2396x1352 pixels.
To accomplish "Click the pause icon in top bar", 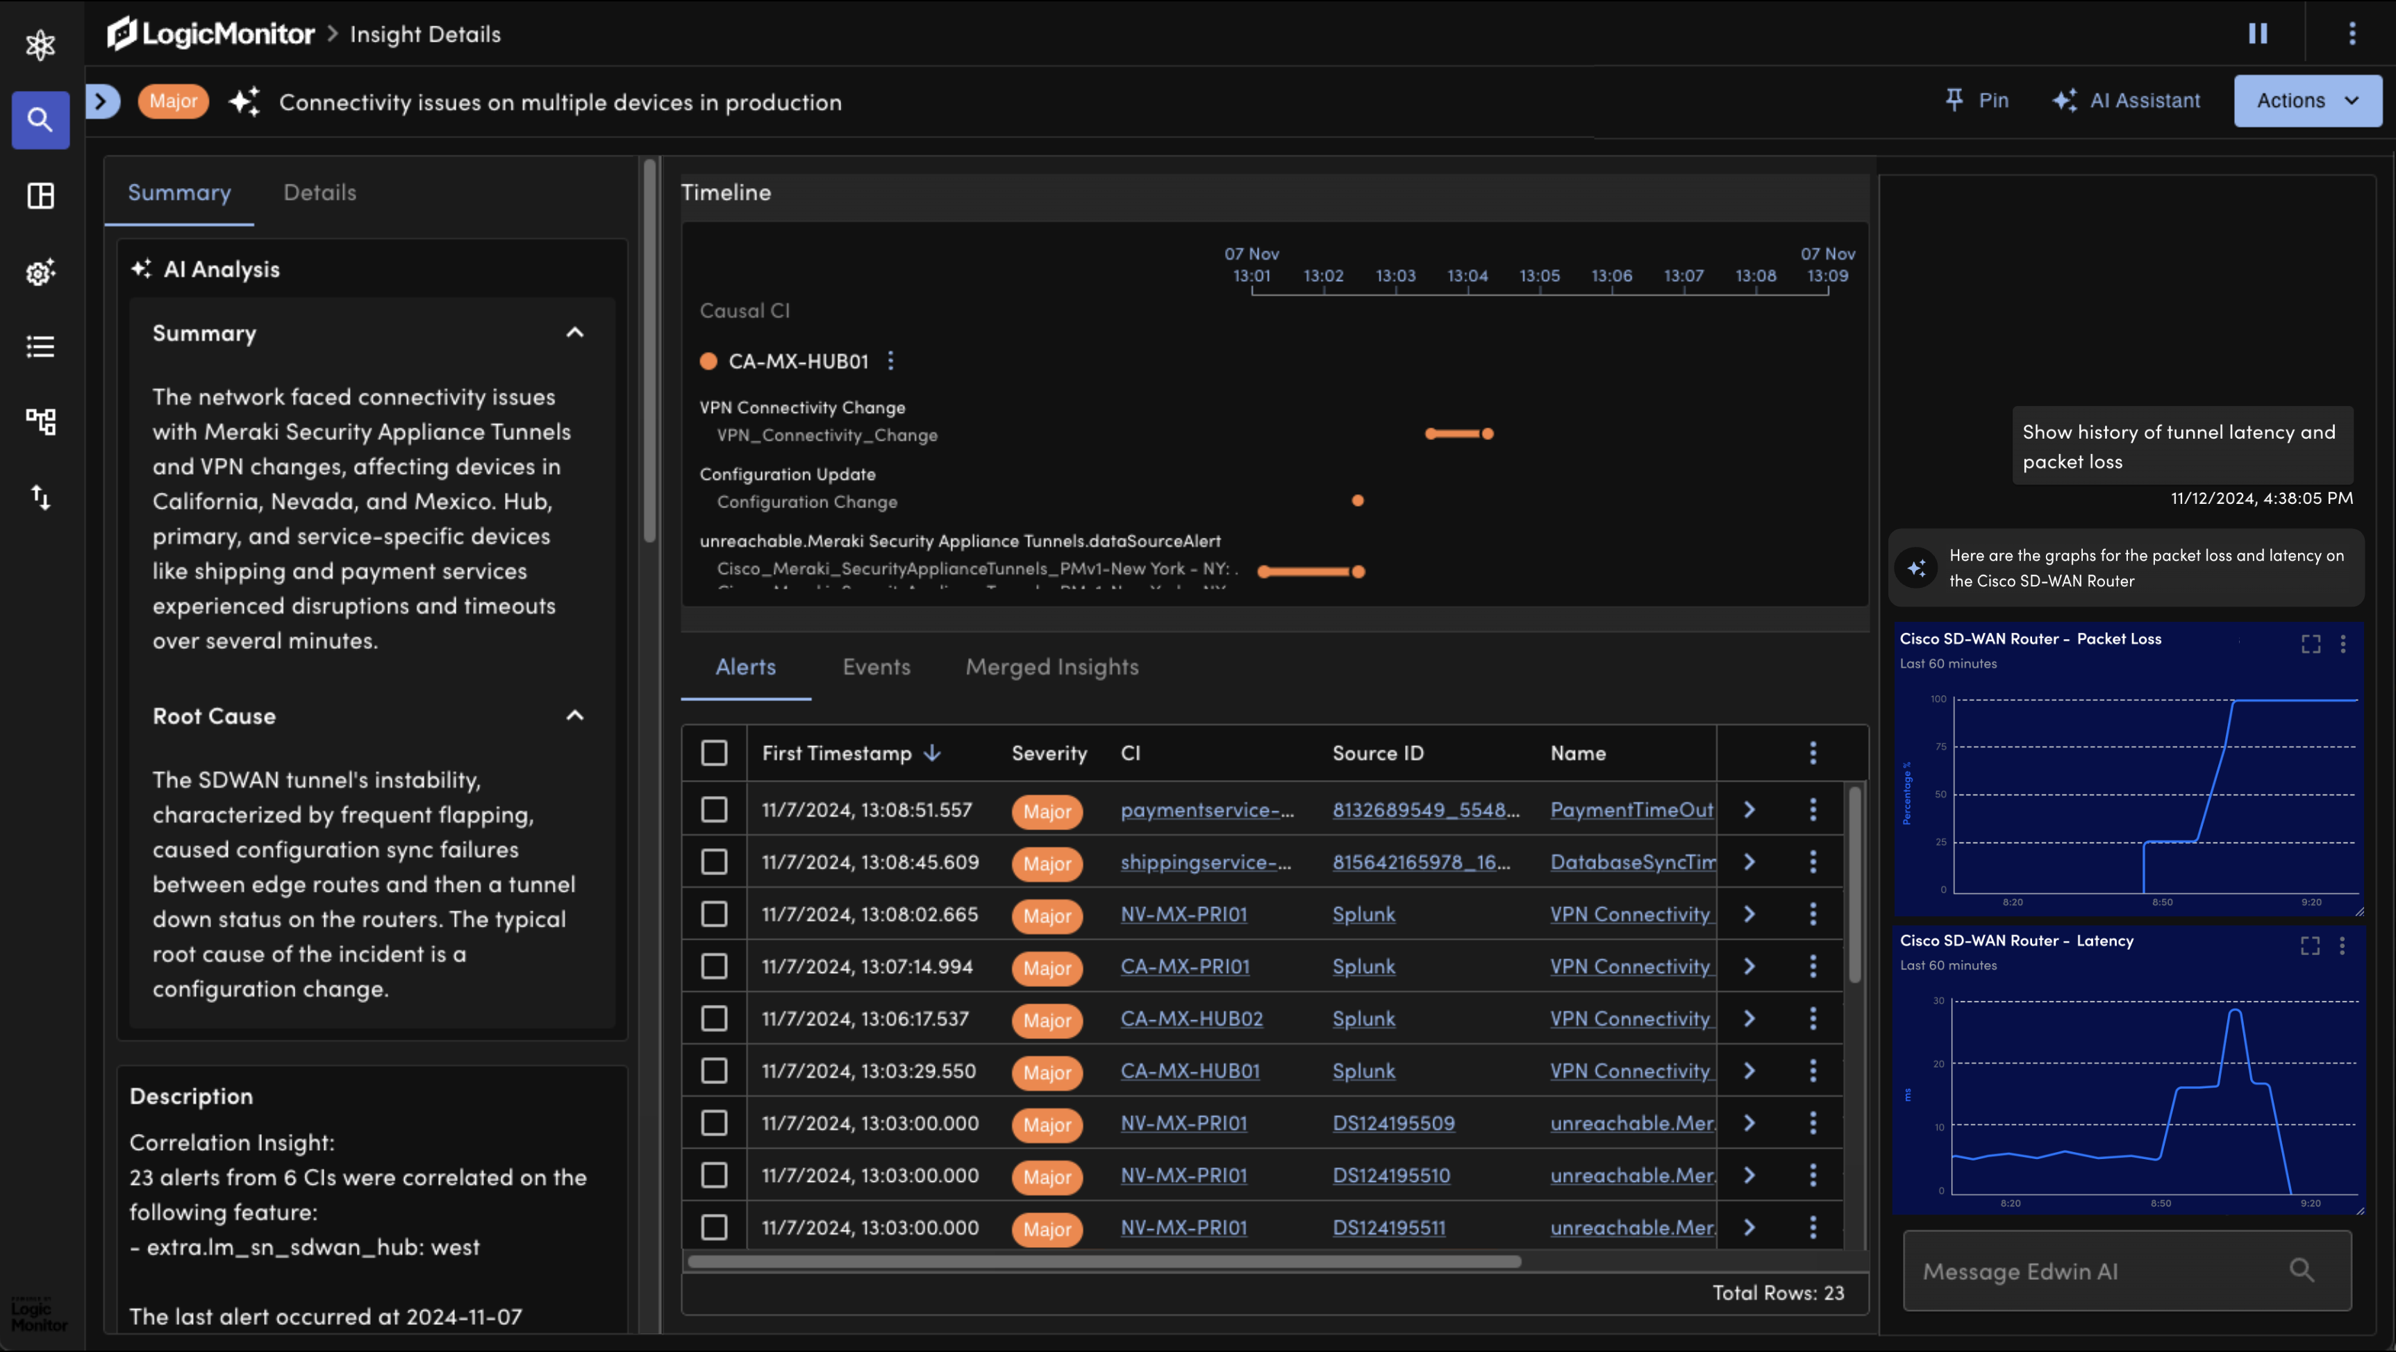I will point(2258,33).
